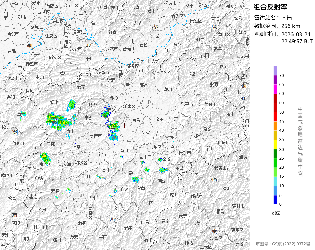Click the 大冶市 map label
This screenshot has width=315, height=250.
coord(76,49)
